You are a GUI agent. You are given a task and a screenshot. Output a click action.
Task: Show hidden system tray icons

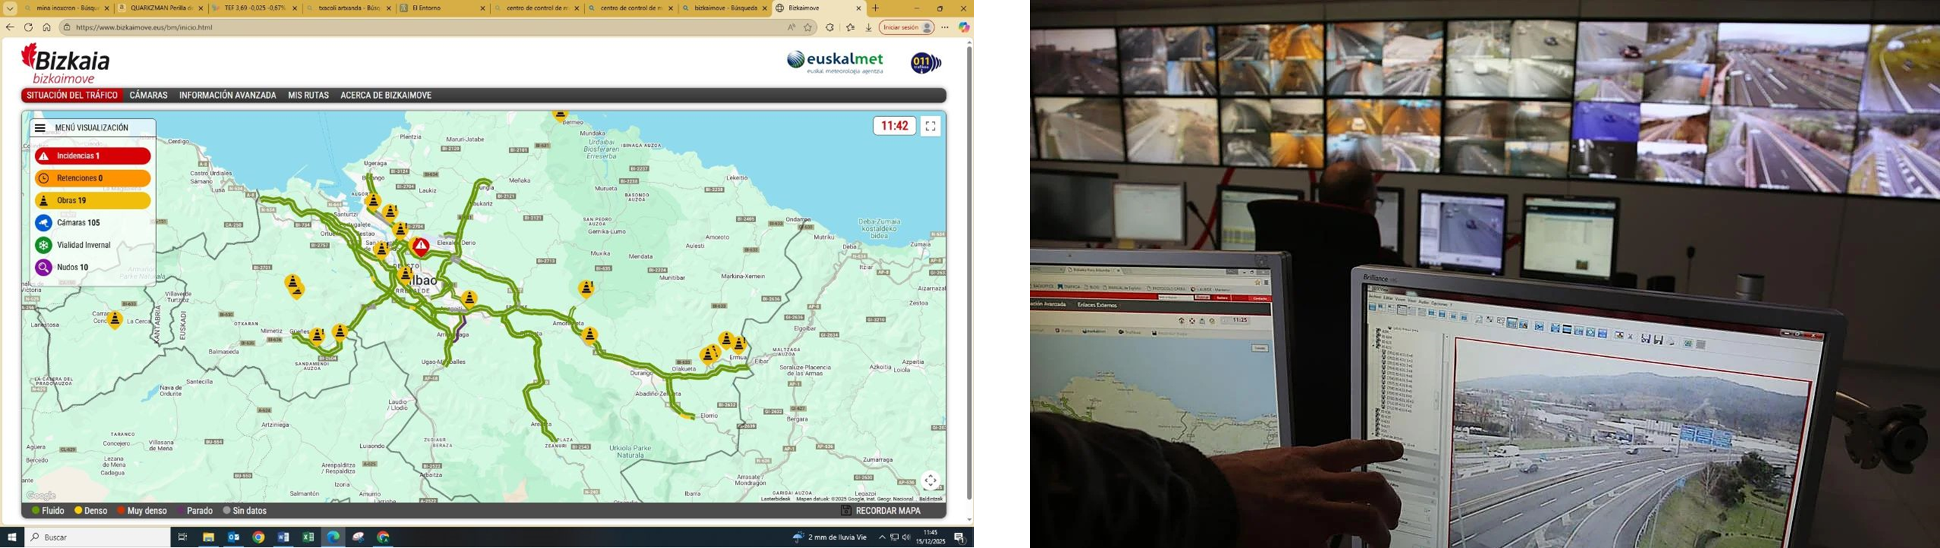pos(882,538)
